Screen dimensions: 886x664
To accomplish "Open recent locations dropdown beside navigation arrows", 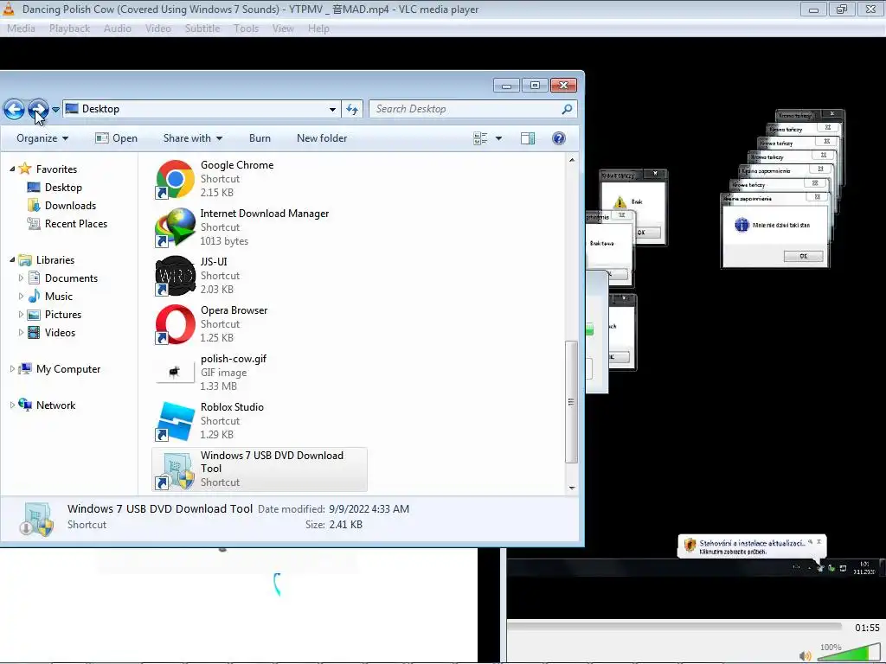I will (x=55, y=110).
